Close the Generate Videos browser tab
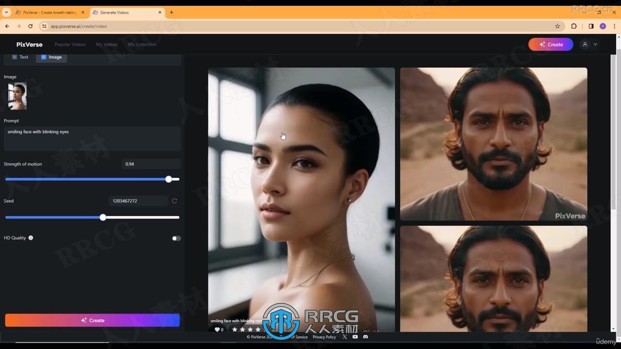This screenshot has height=349, width=621. (160, 13)
